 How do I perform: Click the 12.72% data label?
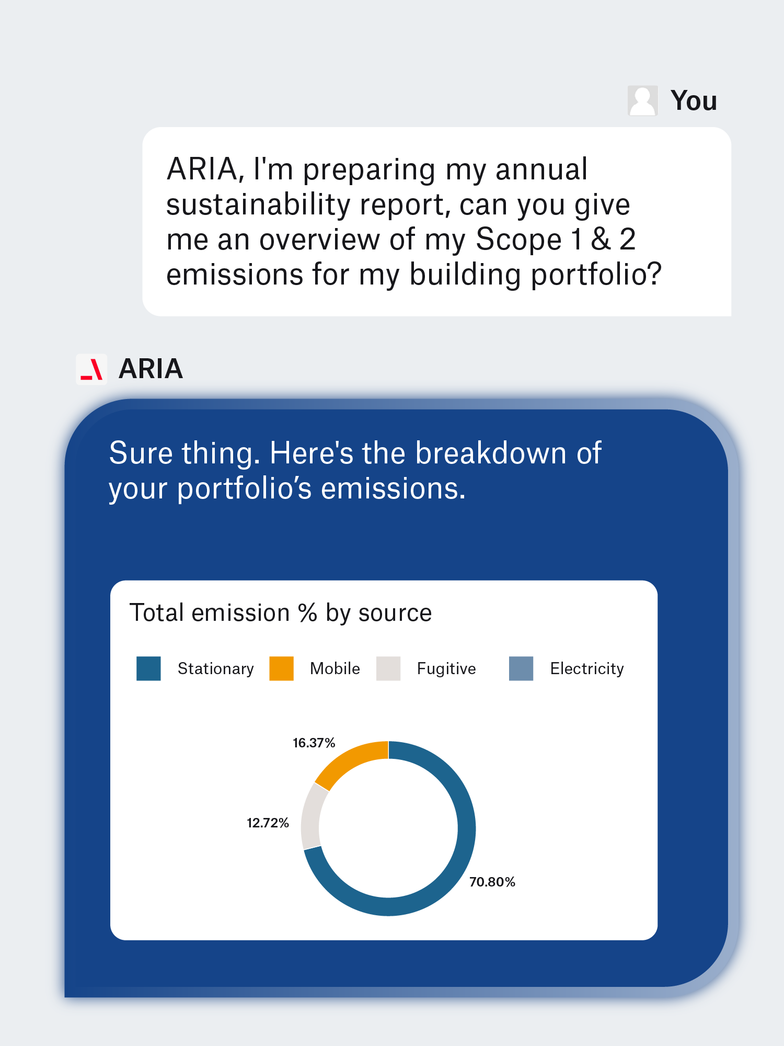[268, 823]
